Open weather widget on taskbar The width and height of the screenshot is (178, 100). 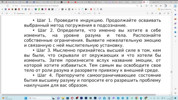tap(7, 98)
